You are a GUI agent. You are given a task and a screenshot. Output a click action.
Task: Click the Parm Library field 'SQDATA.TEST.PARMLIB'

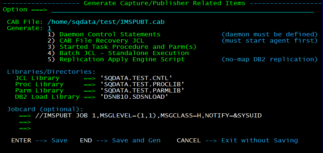(142, 90)
